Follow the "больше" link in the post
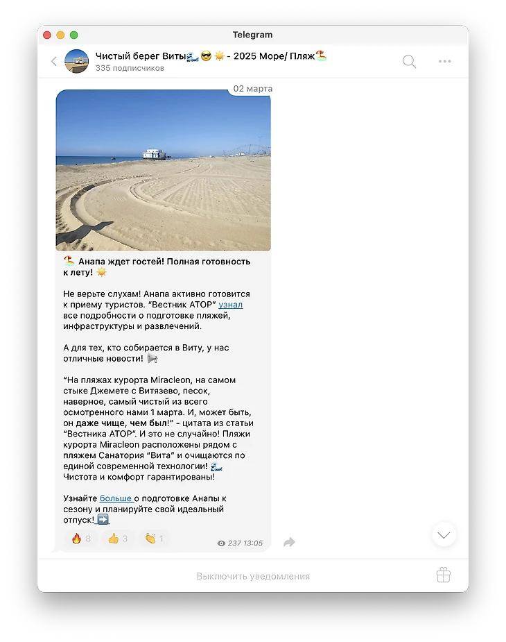Image resolution: width=506 pixels, height=642 pixels. [x=116, y=498]
